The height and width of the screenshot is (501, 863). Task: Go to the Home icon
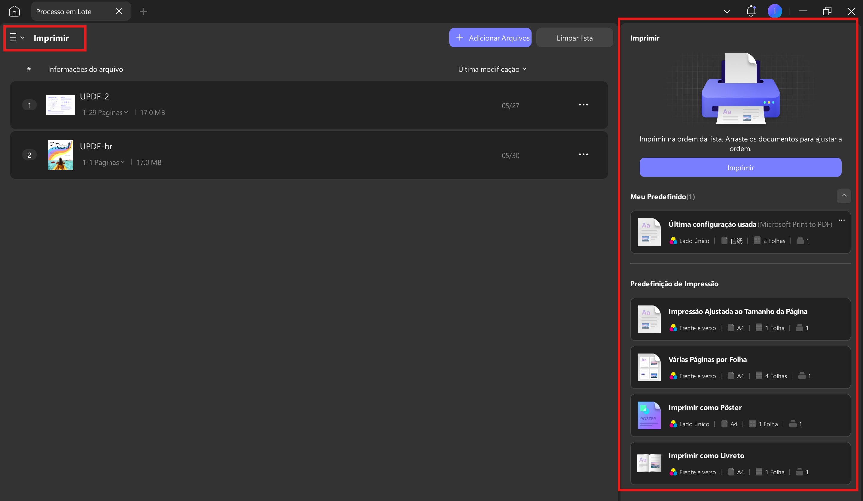[14, 11]
